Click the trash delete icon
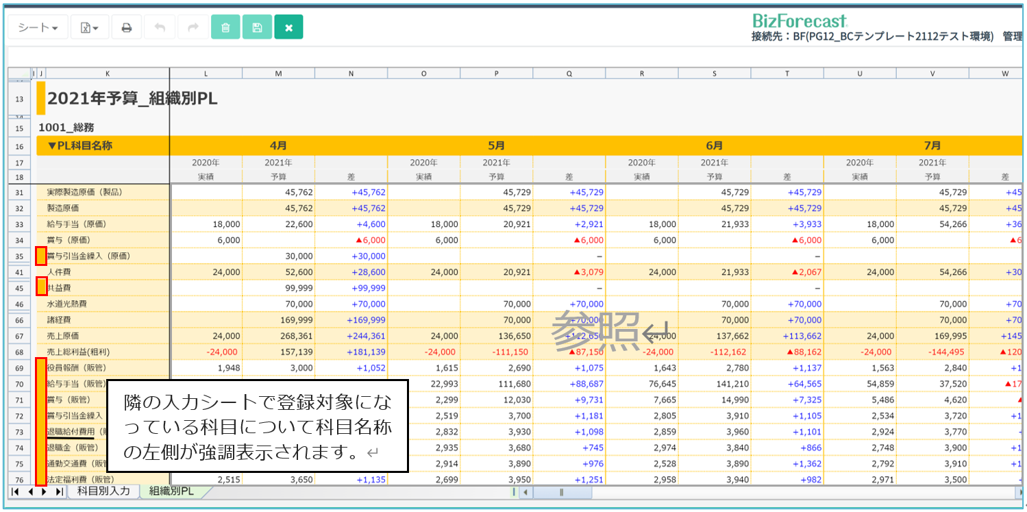The height and width of the screenshot is (512, 1027). (x=225, y=27)
